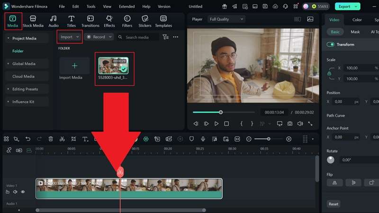This screenshot has width=379, height=213.
Task: Click the player volume speaker icon
Action: (300, 124)
